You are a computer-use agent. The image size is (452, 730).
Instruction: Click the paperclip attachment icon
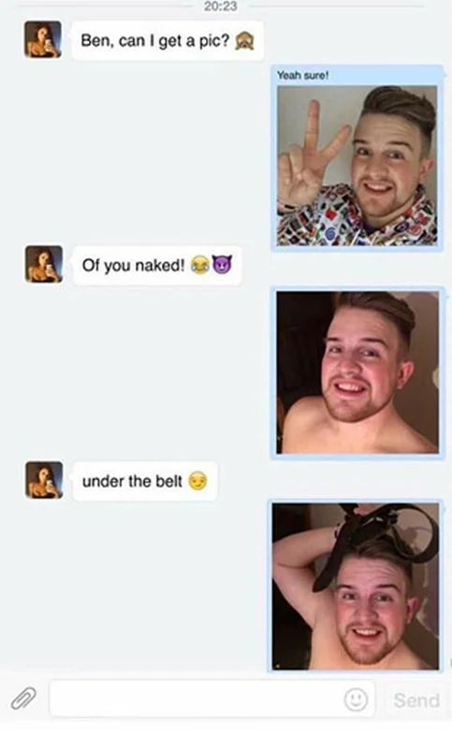point(23,698)
